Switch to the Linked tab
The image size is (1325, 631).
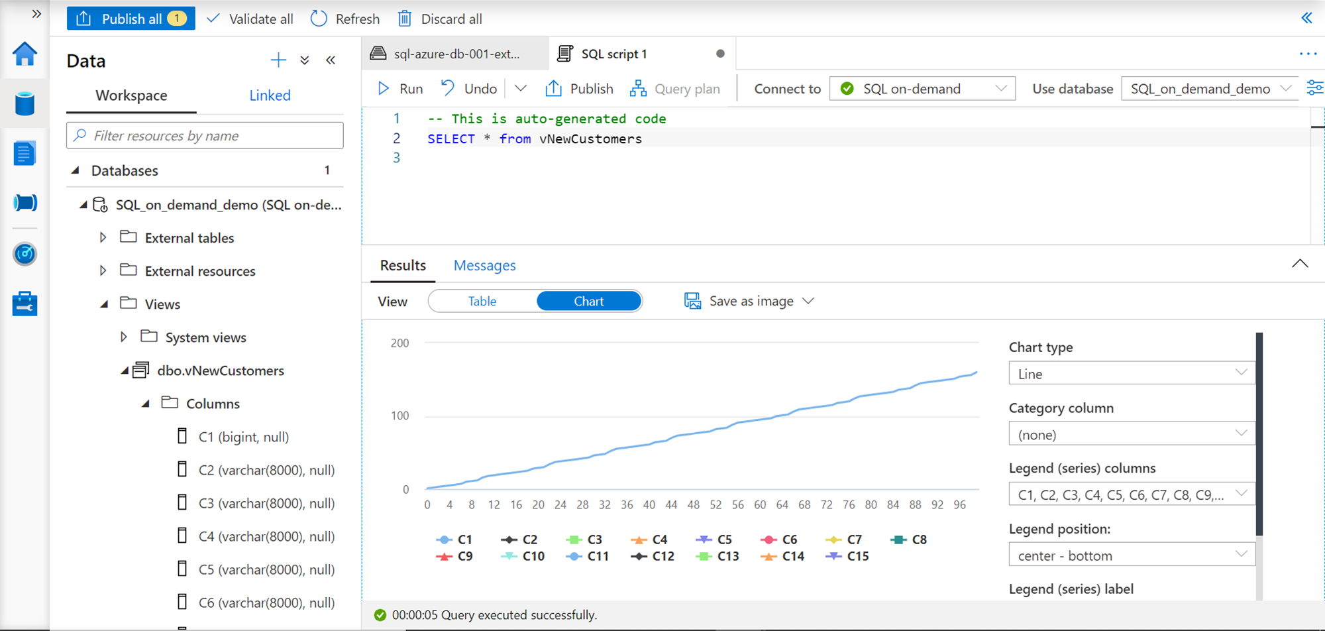tap(270, 95)
